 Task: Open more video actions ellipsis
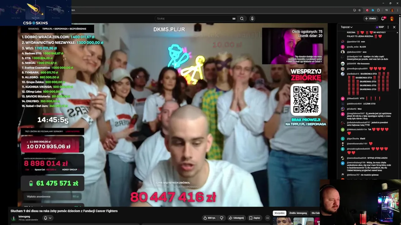coord(267,218)
